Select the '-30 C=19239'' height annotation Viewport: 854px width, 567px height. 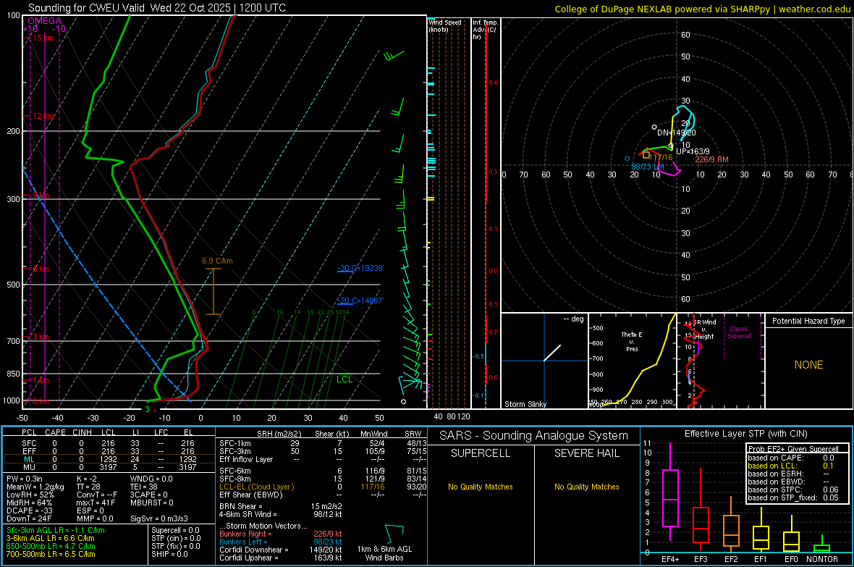point(360,268)
